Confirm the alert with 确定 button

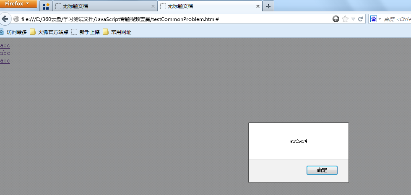(322, 170)
